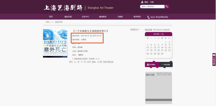Open the show title 一个无政府主义者的意外死亡
The image size is (216, 106).
pyautogui.click(x=90, y=31)
